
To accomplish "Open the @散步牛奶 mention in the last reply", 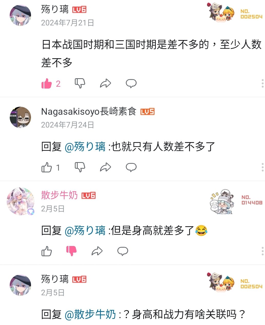I will tap(90, 314).
